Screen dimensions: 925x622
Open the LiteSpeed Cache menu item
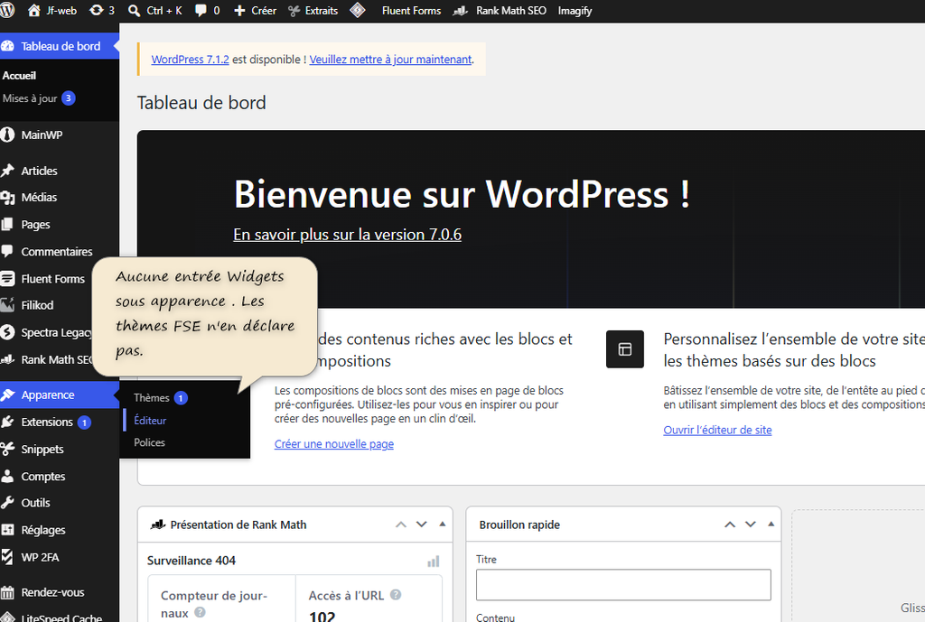[x=61, y=617]
